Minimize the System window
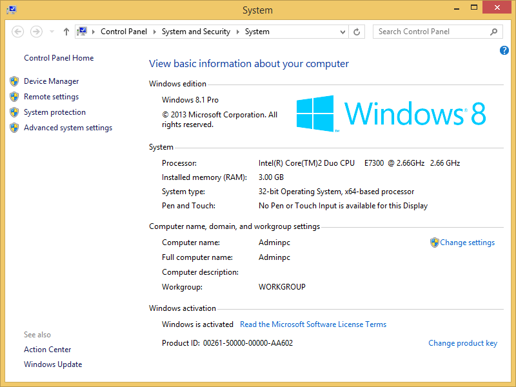 click(456, 8)
